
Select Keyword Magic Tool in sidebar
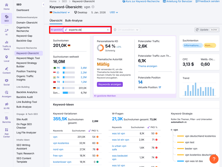[28, 58]
